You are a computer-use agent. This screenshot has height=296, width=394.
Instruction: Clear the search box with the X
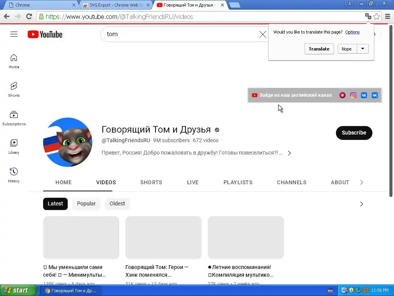tap(262, 34)
